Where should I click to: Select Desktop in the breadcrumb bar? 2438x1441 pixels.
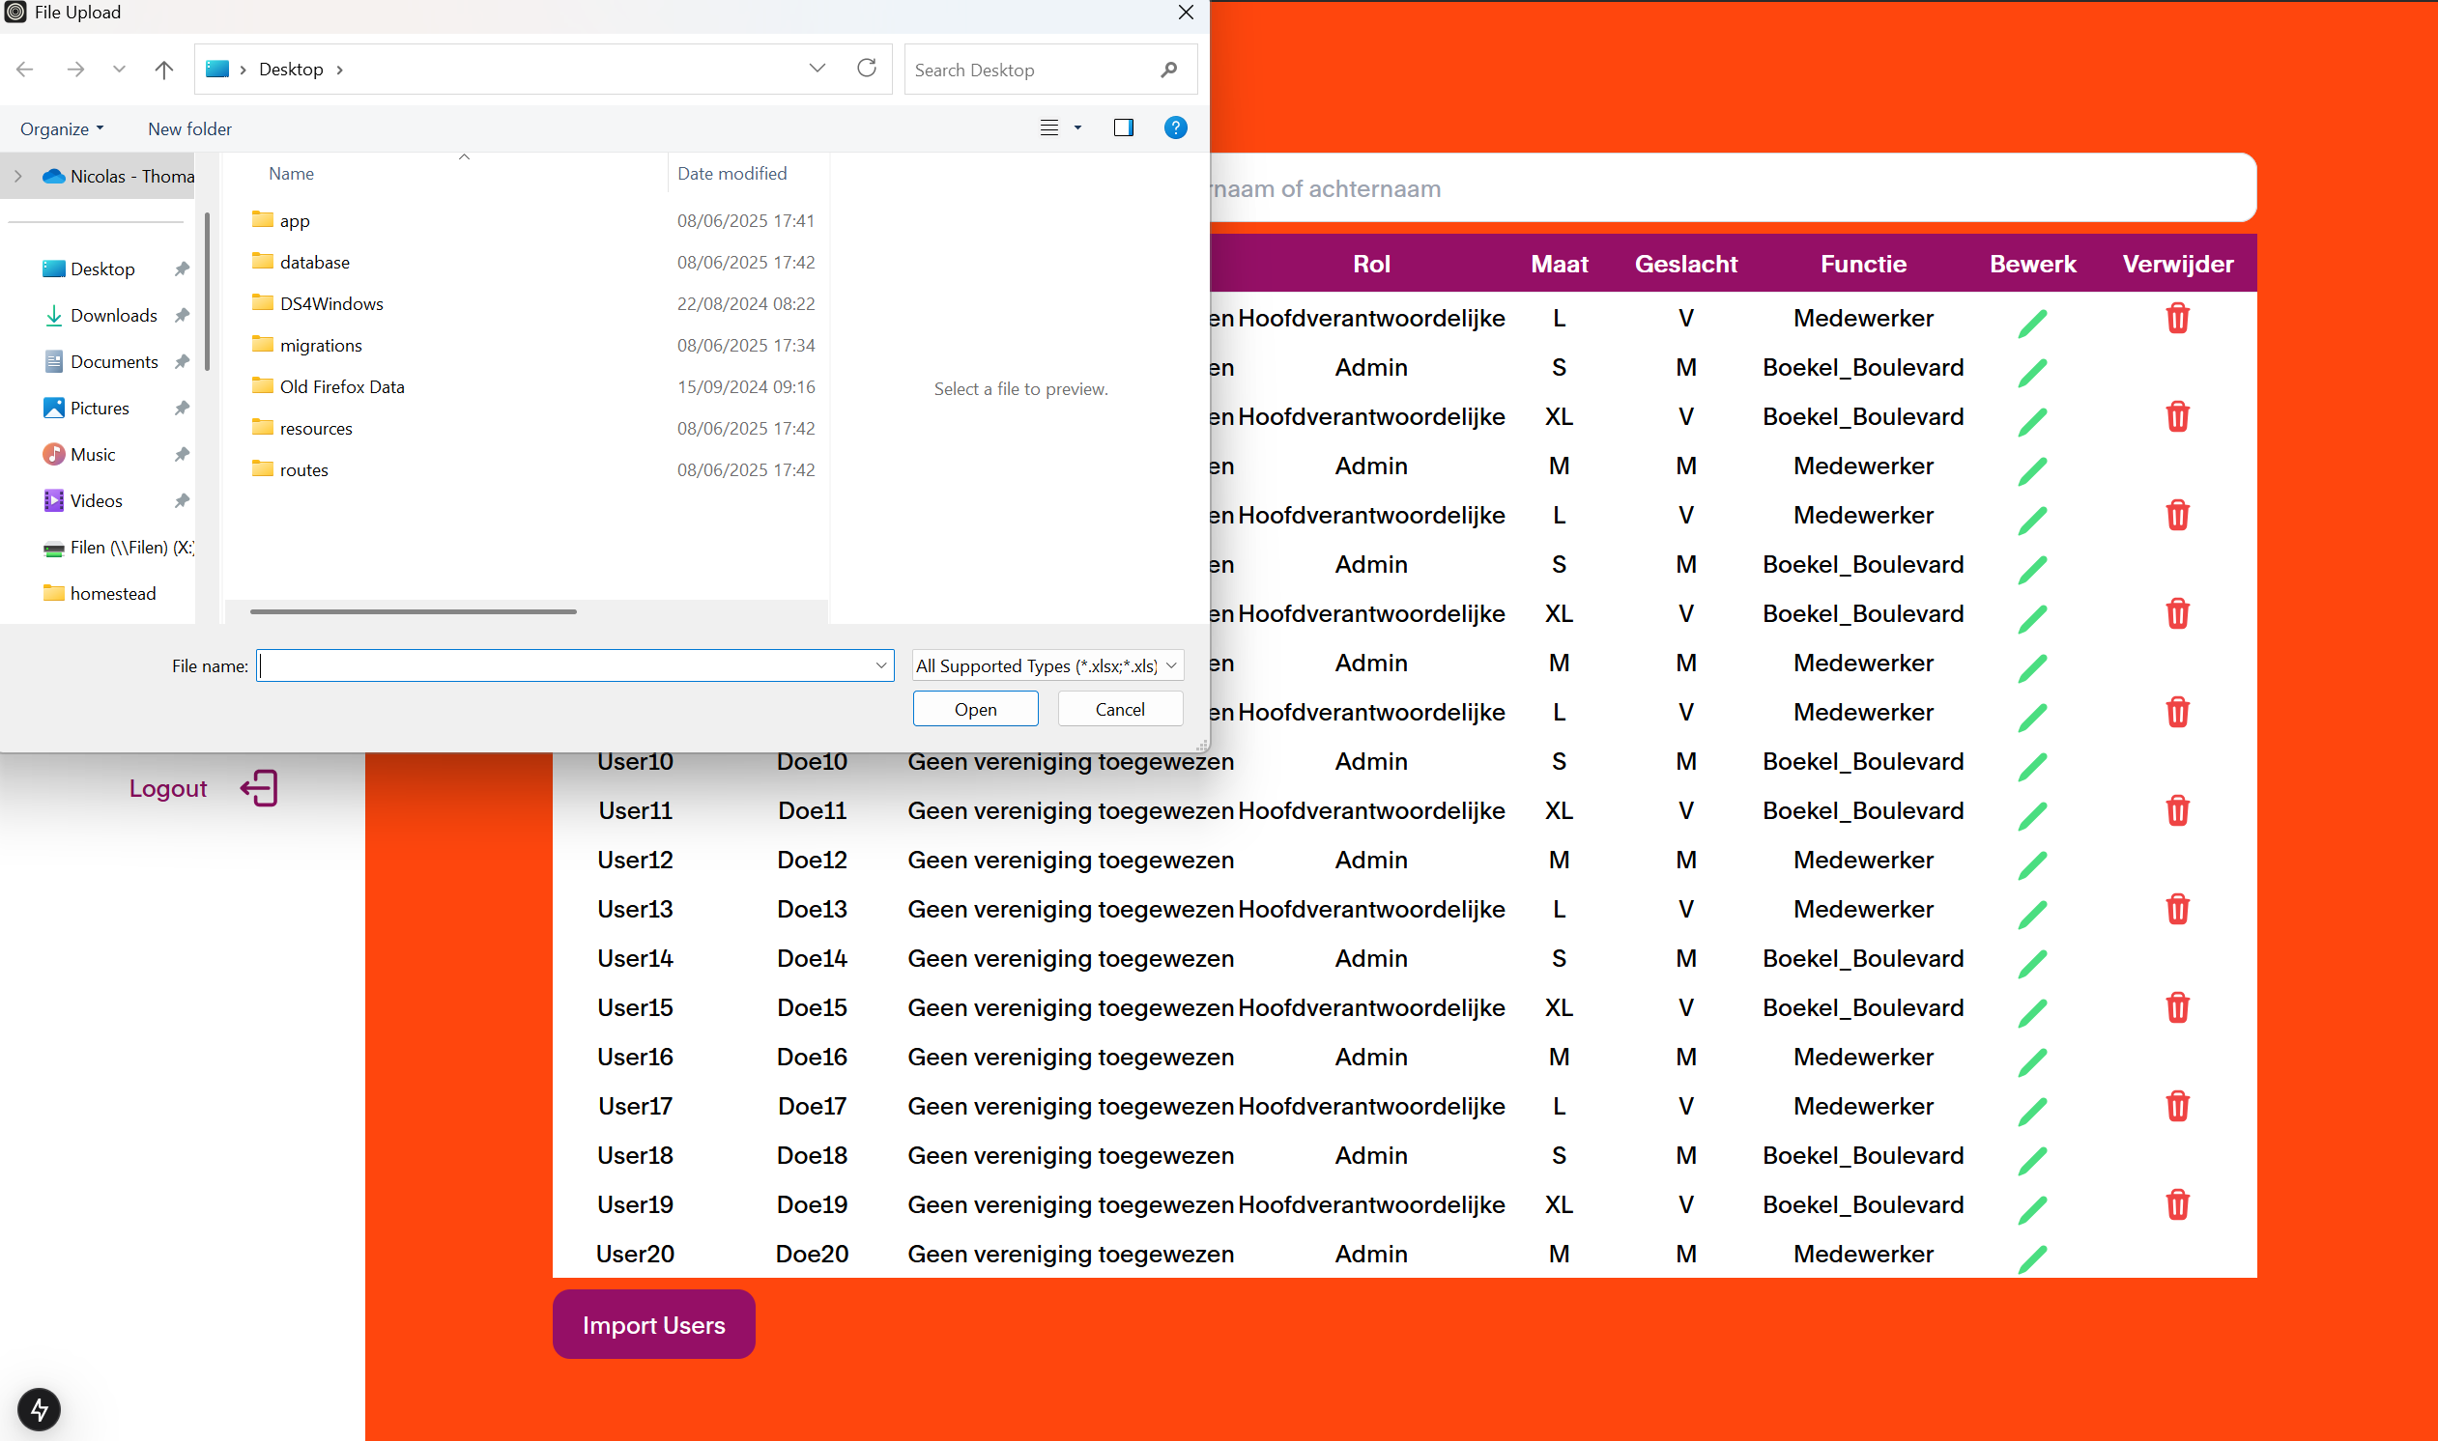point(291,69)
